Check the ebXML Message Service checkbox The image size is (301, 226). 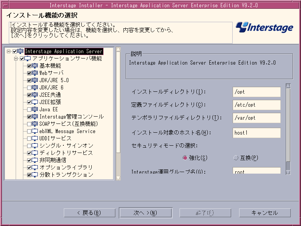29,132
